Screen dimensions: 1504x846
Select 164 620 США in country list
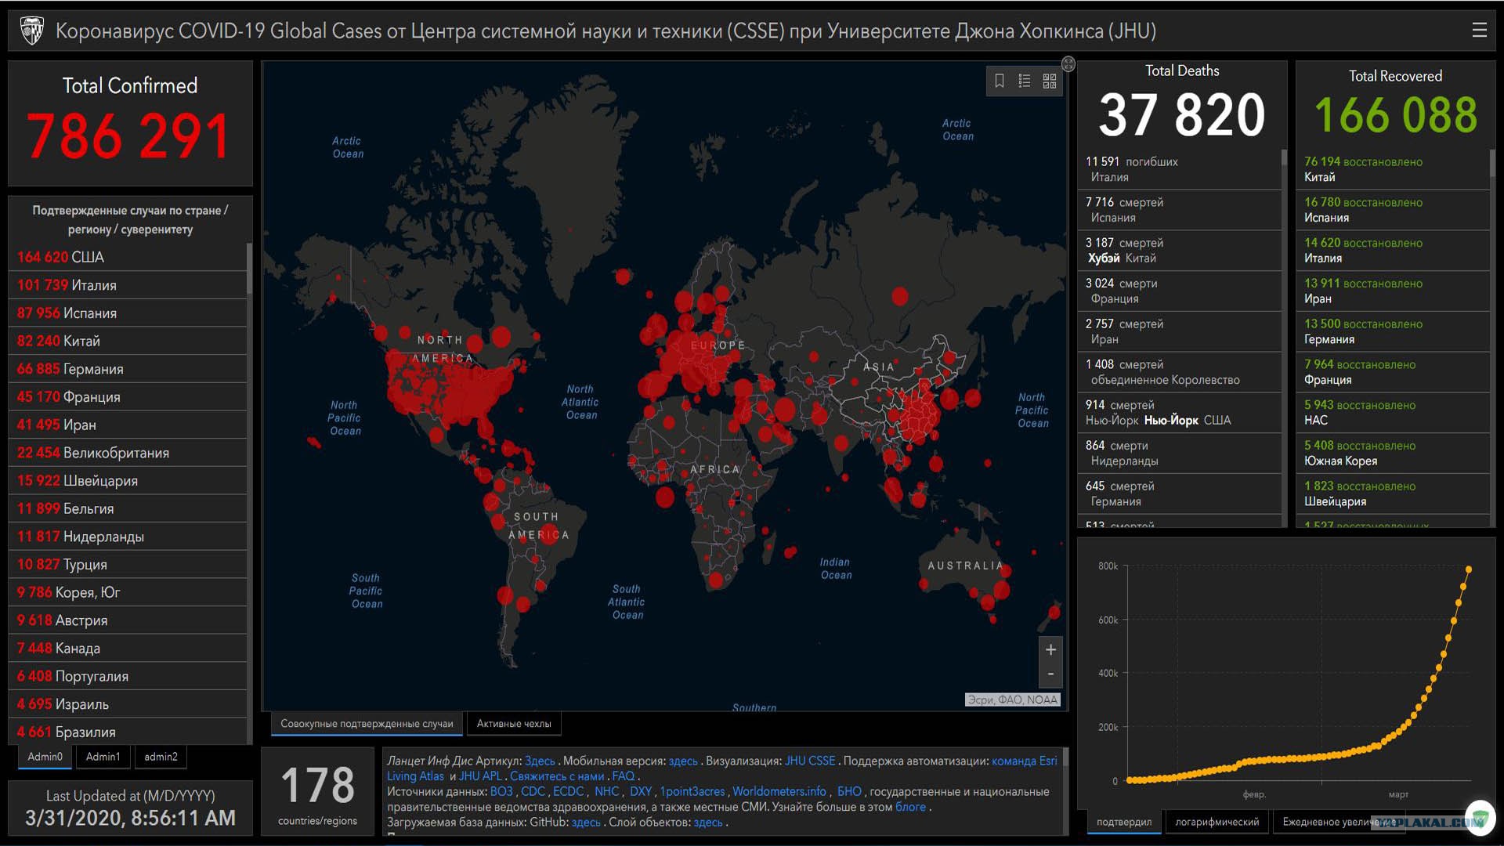point(128,257)
